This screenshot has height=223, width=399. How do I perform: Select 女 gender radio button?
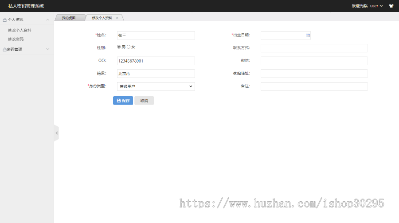pyautogui.click(x=129, y=47)
